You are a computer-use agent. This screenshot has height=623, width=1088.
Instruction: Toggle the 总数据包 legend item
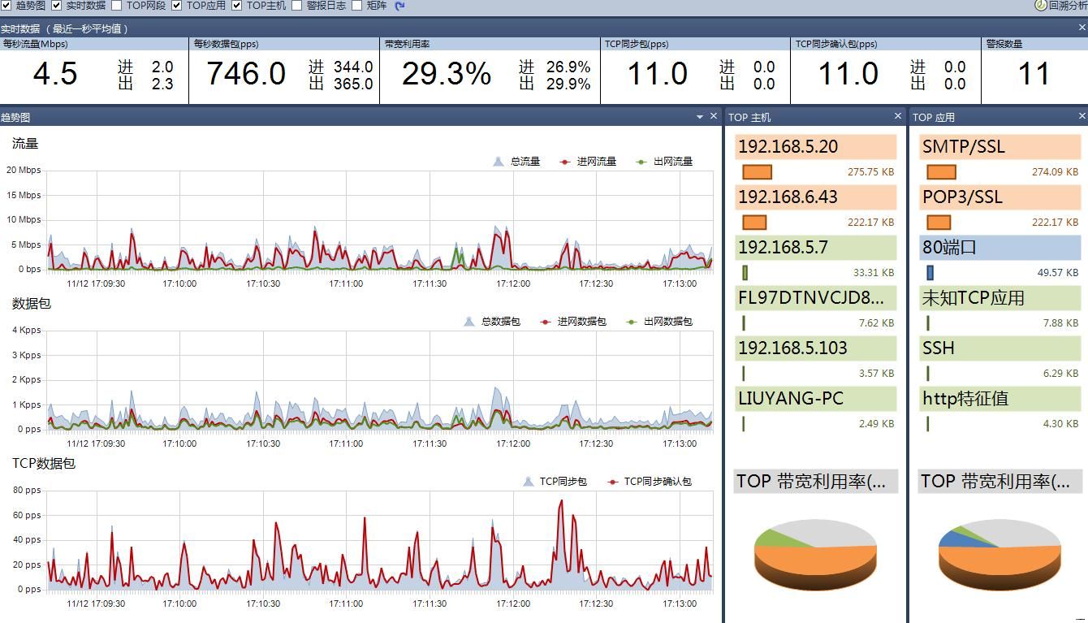pos(492,322)
